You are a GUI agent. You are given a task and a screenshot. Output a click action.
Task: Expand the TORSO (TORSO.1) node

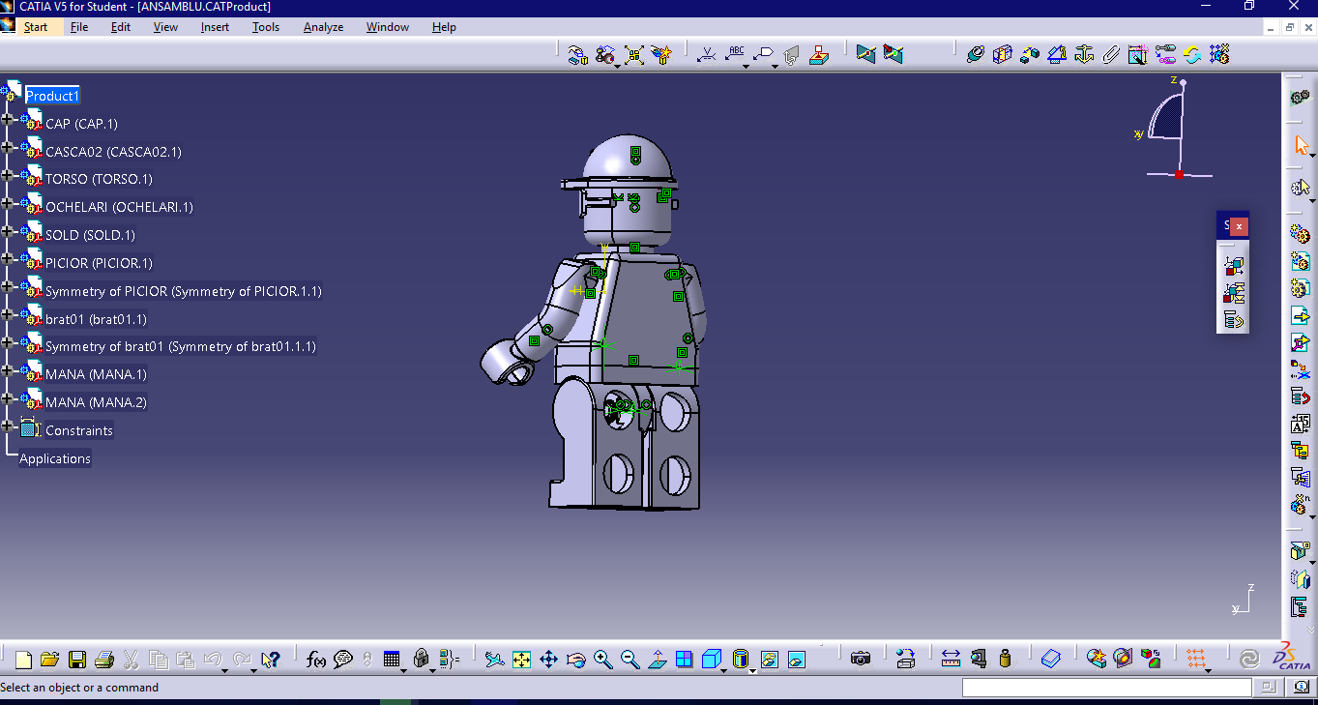point(8,175)
